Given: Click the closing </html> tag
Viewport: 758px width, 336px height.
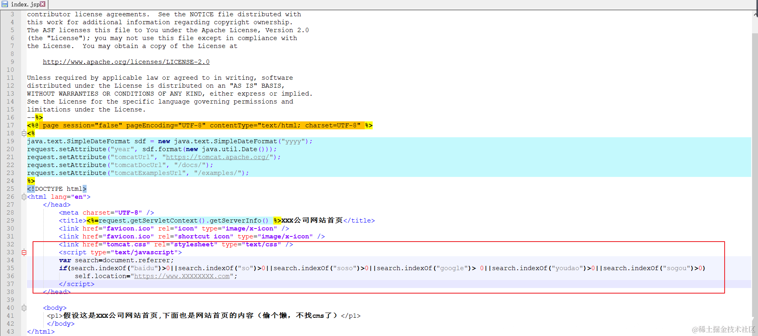Looking at the screenshot, I should [x=41, y=332].
